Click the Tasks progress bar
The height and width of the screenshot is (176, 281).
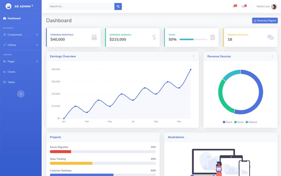[x=193, y=39]
